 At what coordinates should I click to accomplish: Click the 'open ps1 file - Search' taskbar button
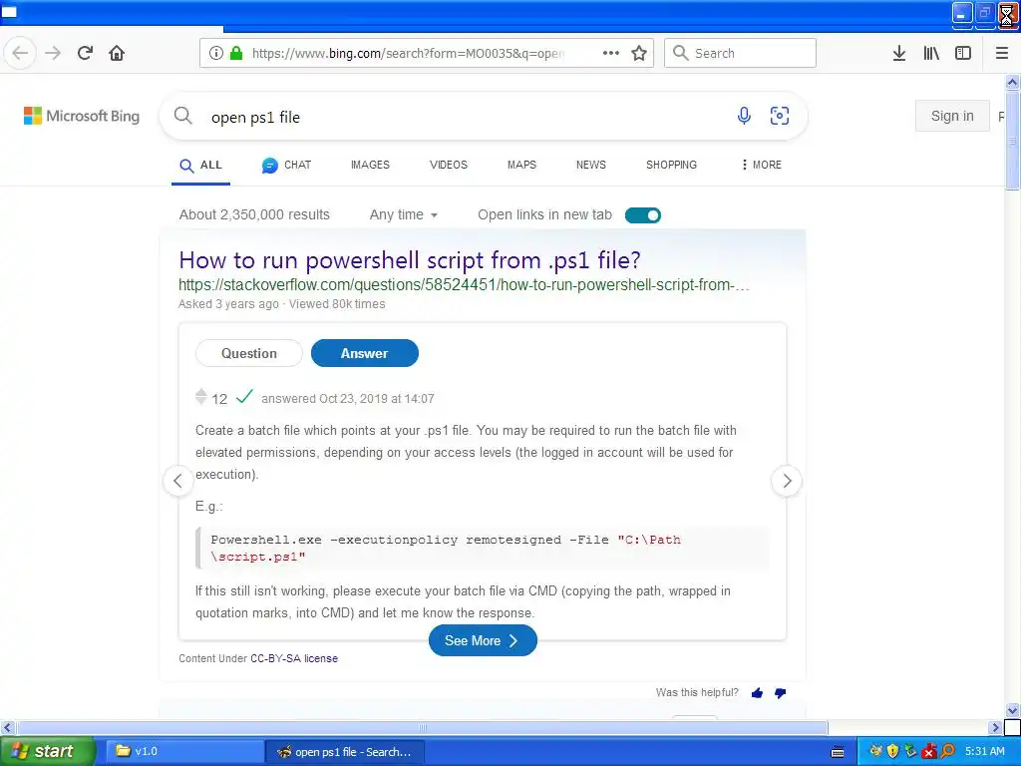pos(345,752)
